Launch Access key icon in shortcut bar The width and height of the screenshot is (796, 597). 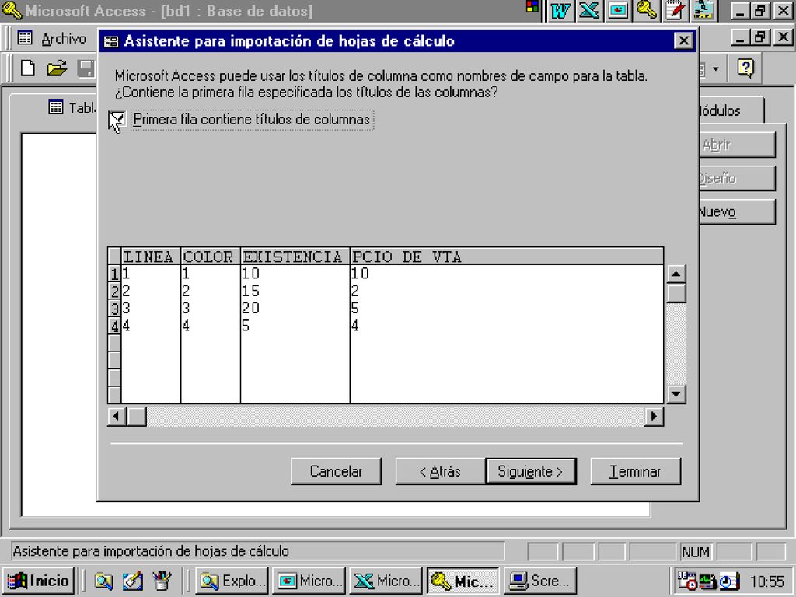(647, 11)
